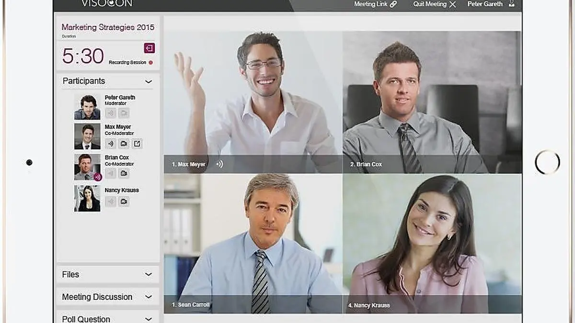Click Max Meyer's share screen icon
The image size is (575, 323).
pyautogui.click(x=137, y=144)
